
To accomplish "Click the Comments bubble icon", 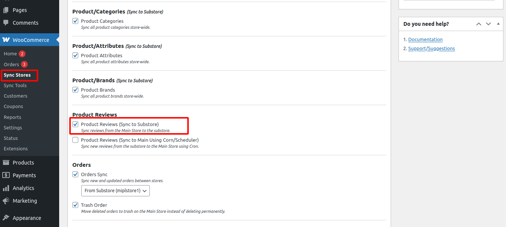I will [6, 23].
